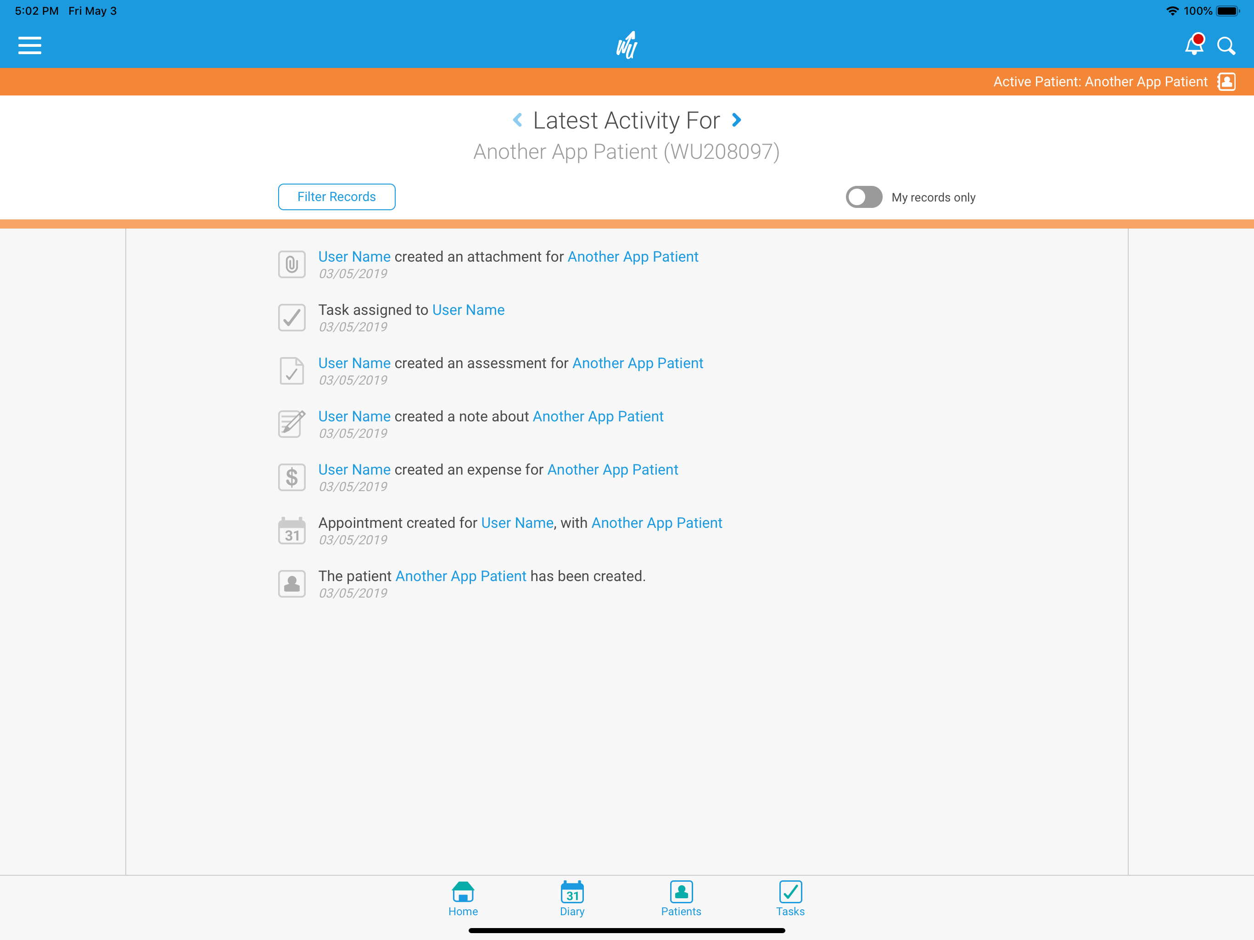The image size is (1254, 940).
Task: Click the assessment document icon
Action: (x=292, y=371)
